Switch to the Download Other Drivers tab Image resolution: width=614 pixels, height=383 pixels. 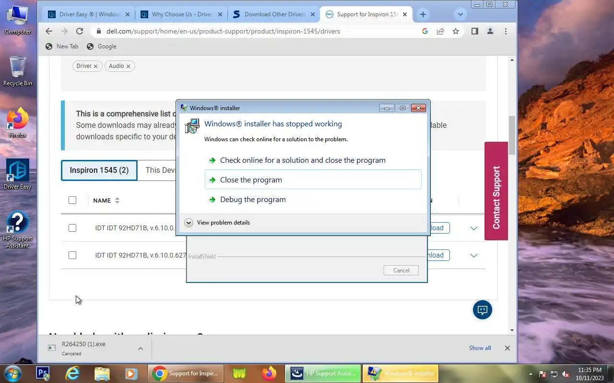point(273,14)
